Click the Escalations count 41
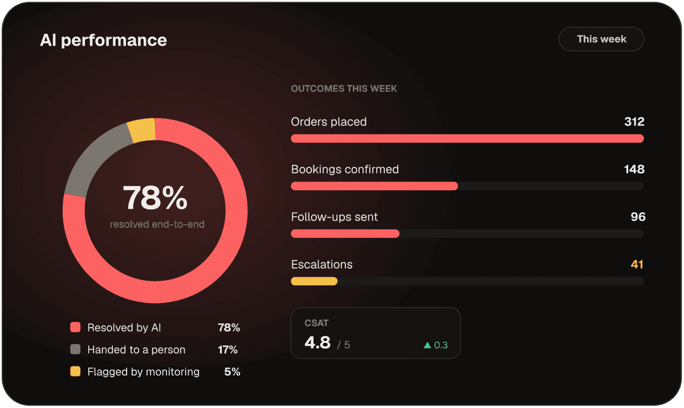This screenshot has width=684, height=408. tap(637, 265)
